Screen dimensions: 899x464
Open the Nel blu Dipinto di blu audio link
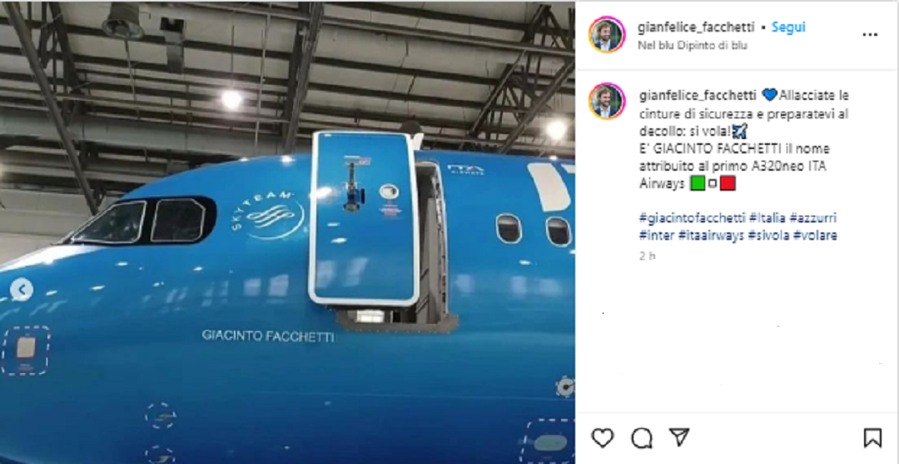click(x=693, y=45)
